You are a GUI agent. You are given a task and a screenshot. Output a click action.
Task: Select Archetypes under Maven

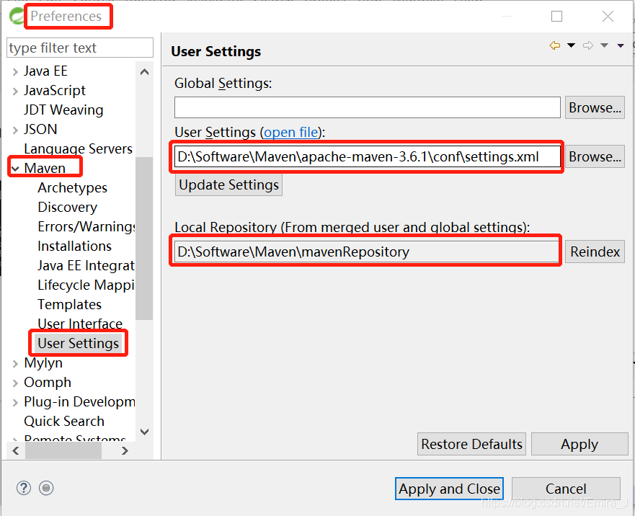[73, 187]
